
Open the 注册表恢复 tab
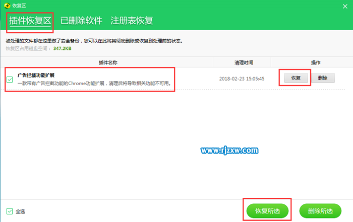click(x=132, y=21)
